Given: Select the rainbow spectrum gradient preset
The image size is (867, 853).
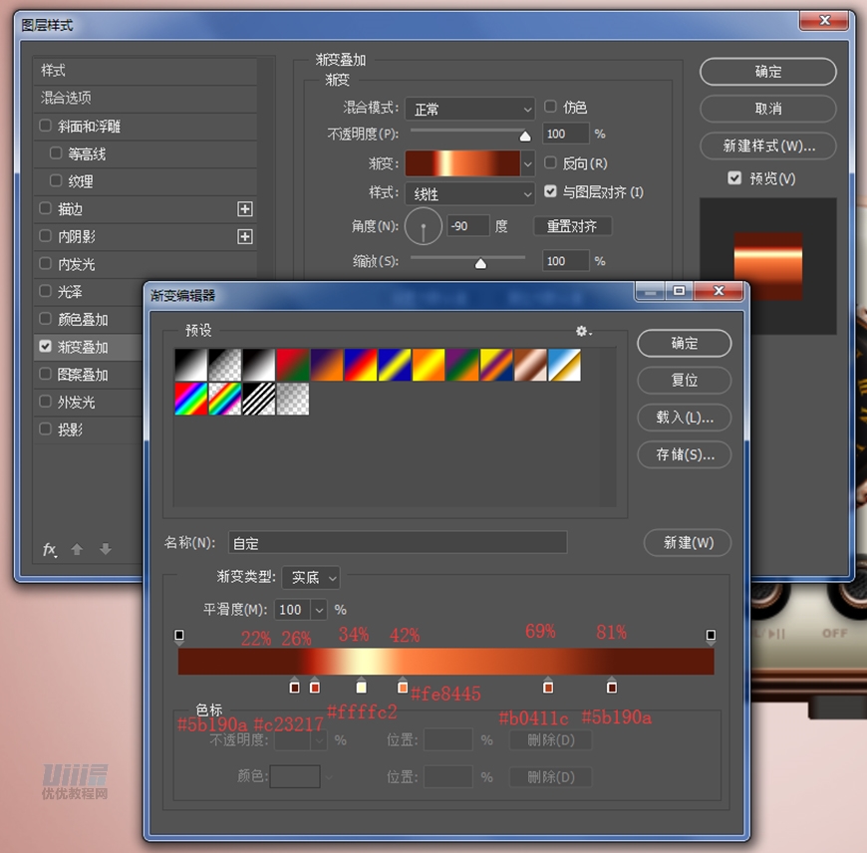Looking at the screenshot, I should click(x=190, y=400).
